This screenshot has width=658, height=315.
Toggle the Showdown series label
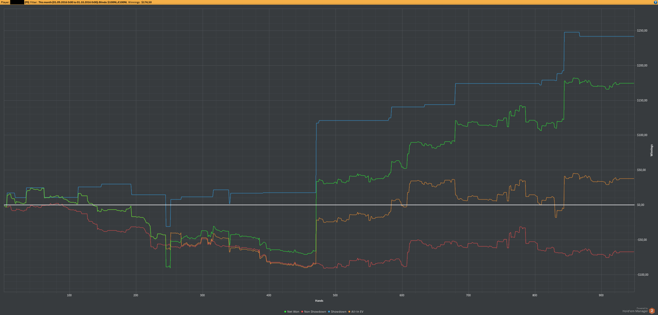tap(338, 312)
